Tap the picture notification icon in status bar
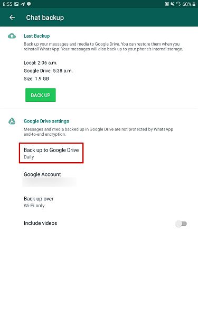This screenshot has width=198, height=318. pyautogui.click(x=16, y=4)
